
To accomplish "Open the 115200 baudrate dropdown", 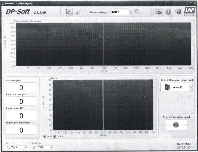I will (52, 147).
